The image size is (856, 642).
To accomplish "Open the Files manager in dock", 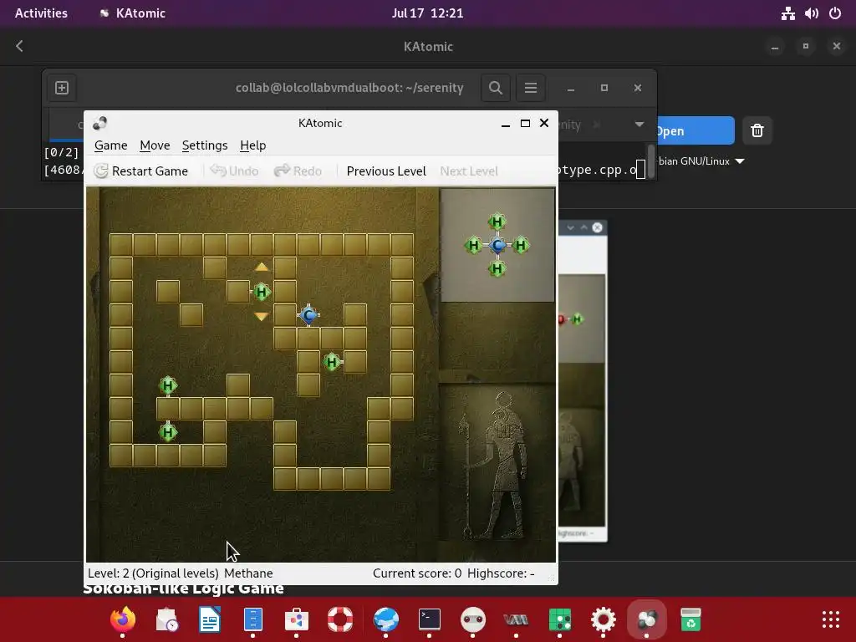I will click(x=252, y=619).
